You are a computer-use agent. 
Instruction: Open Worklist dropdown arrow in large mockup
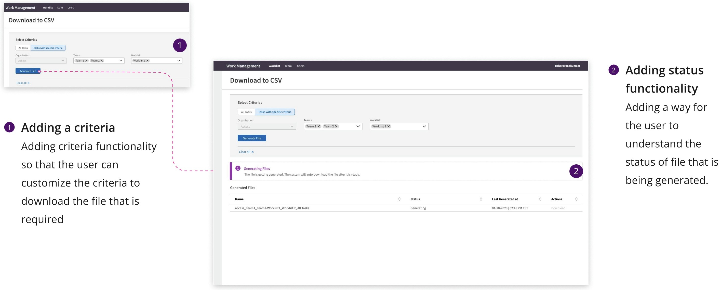pos(424,126)
